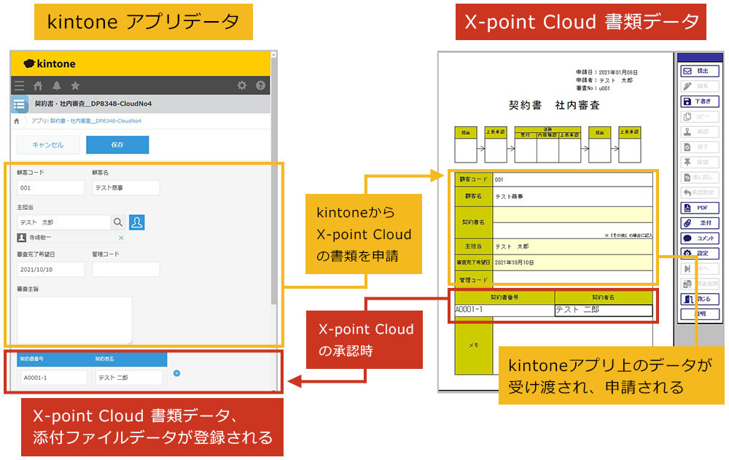729x460 pixels.
Task: Click the 提出 button in X-point
Action: [700, 71]
